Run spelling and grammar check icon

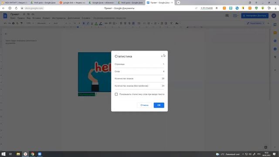tap(17, 23)
